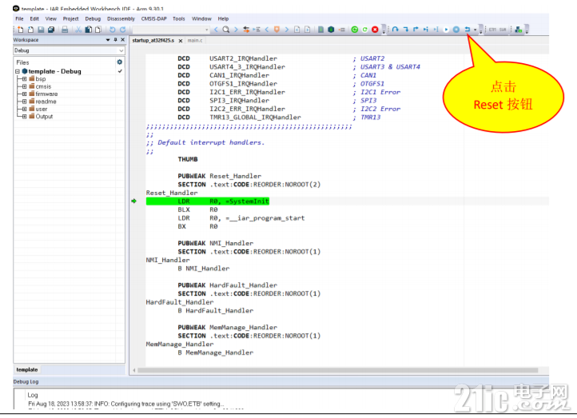577x418 pixels.
Task: Click the workspace Files settings gear
Action: click(120, 62)
